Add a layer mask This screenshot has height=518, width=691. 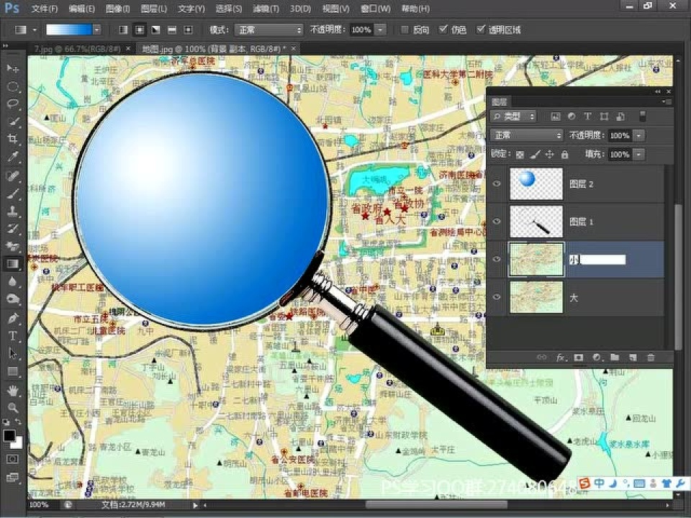pyautogui.click(x=578, y=358)
